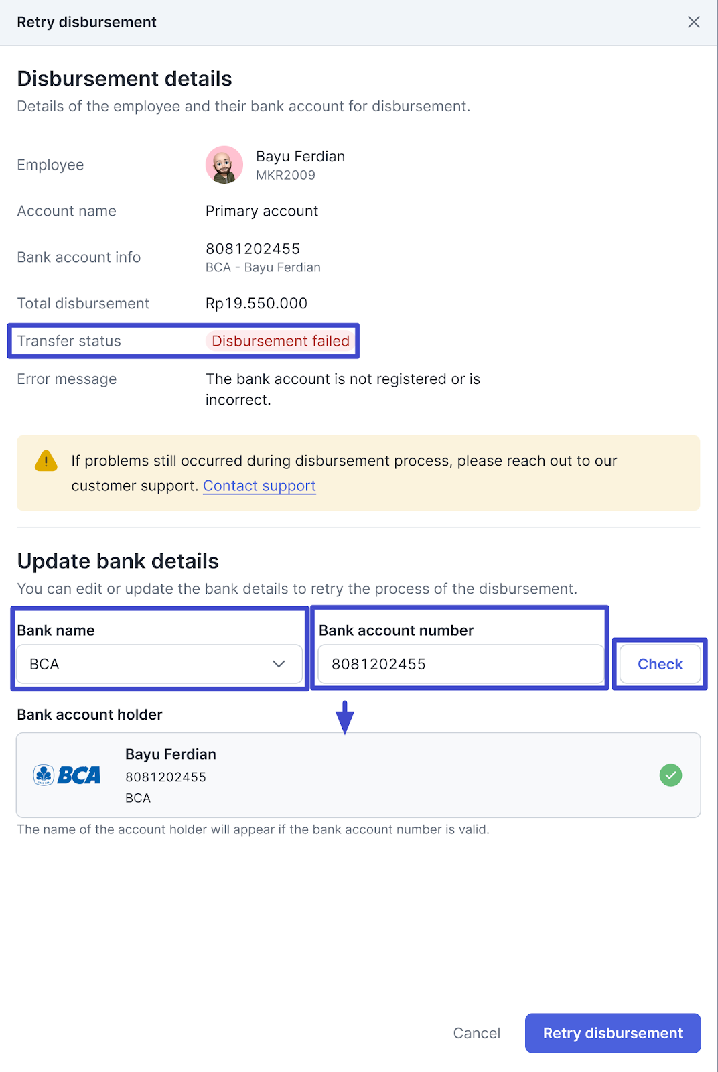Image resolution: width=718 pixels, height=1072 pixels.
Task: Click the account holder name in BCA card
Action: (171, 754)
